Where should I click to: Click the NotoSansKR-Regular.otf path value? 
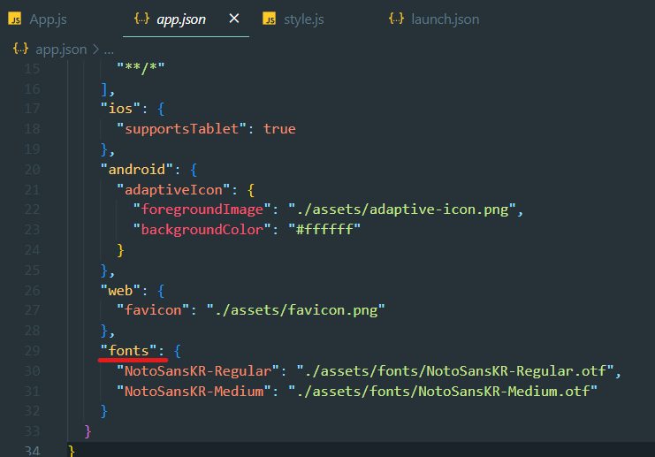tap(455, 370)
